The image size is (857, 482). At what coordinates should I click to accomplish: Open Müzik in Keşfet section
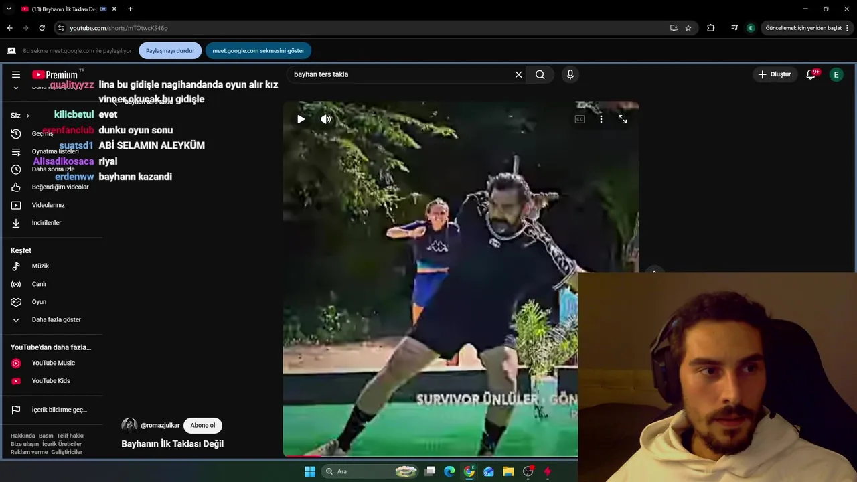(x=40, y=266)
